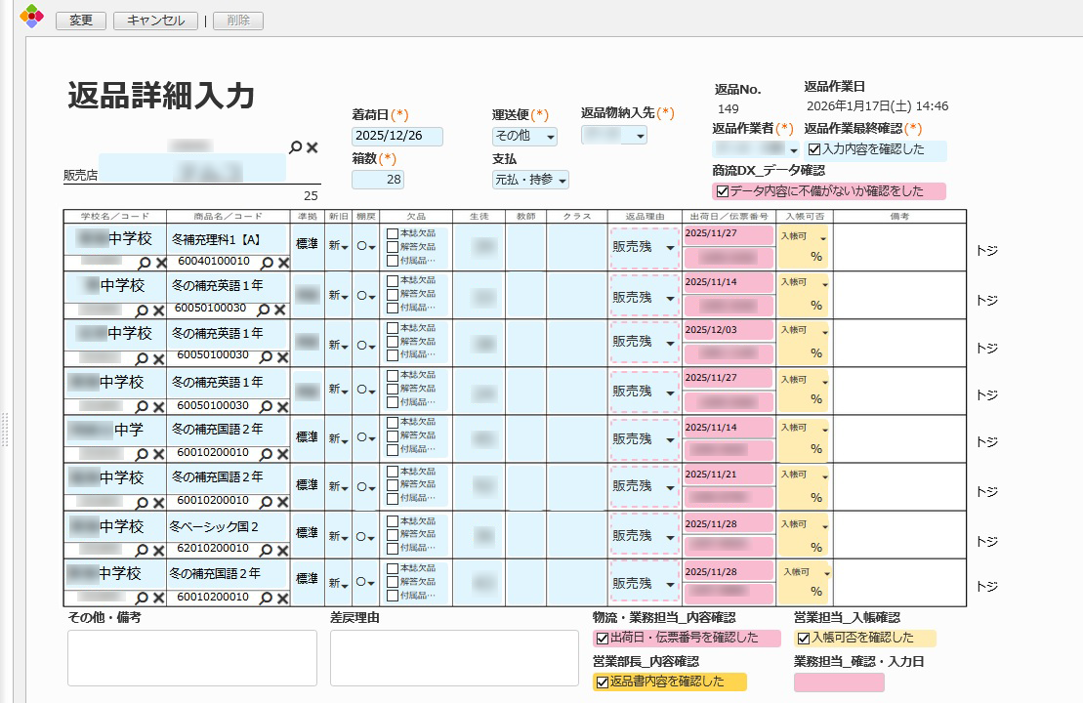Click inside the その他・備考 text area
1083x703 pixels.
click(x=190, y=659)
